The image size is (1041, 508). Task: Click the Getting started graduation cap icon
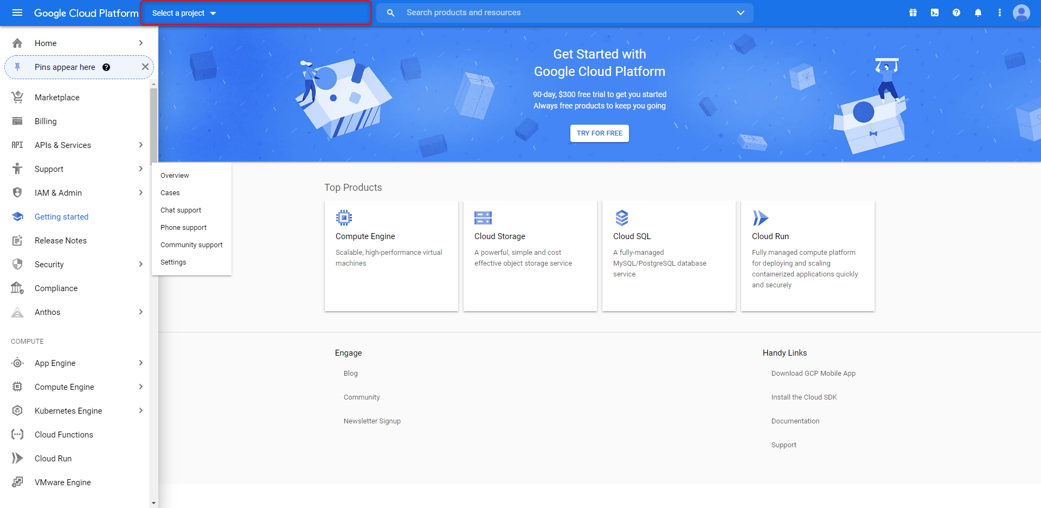click(17, 216)
